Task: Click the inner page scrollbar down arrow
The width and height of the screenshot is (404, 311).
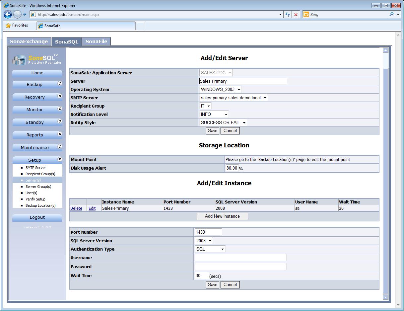Action: [385, 297]
